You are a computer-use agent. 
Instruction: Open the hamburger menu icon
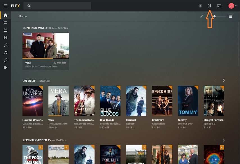6,6
